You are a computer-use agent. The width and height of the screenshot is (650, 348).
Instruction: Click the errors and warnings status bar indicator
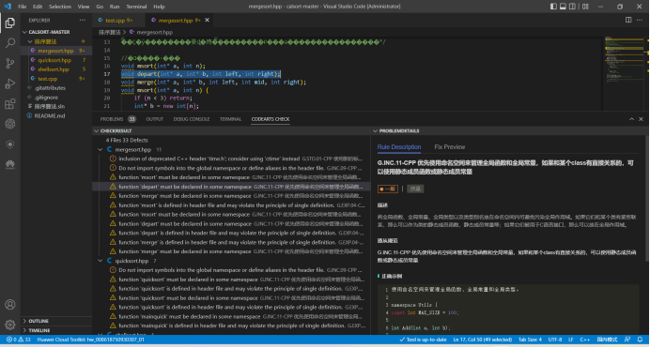(x=19, y=340)
